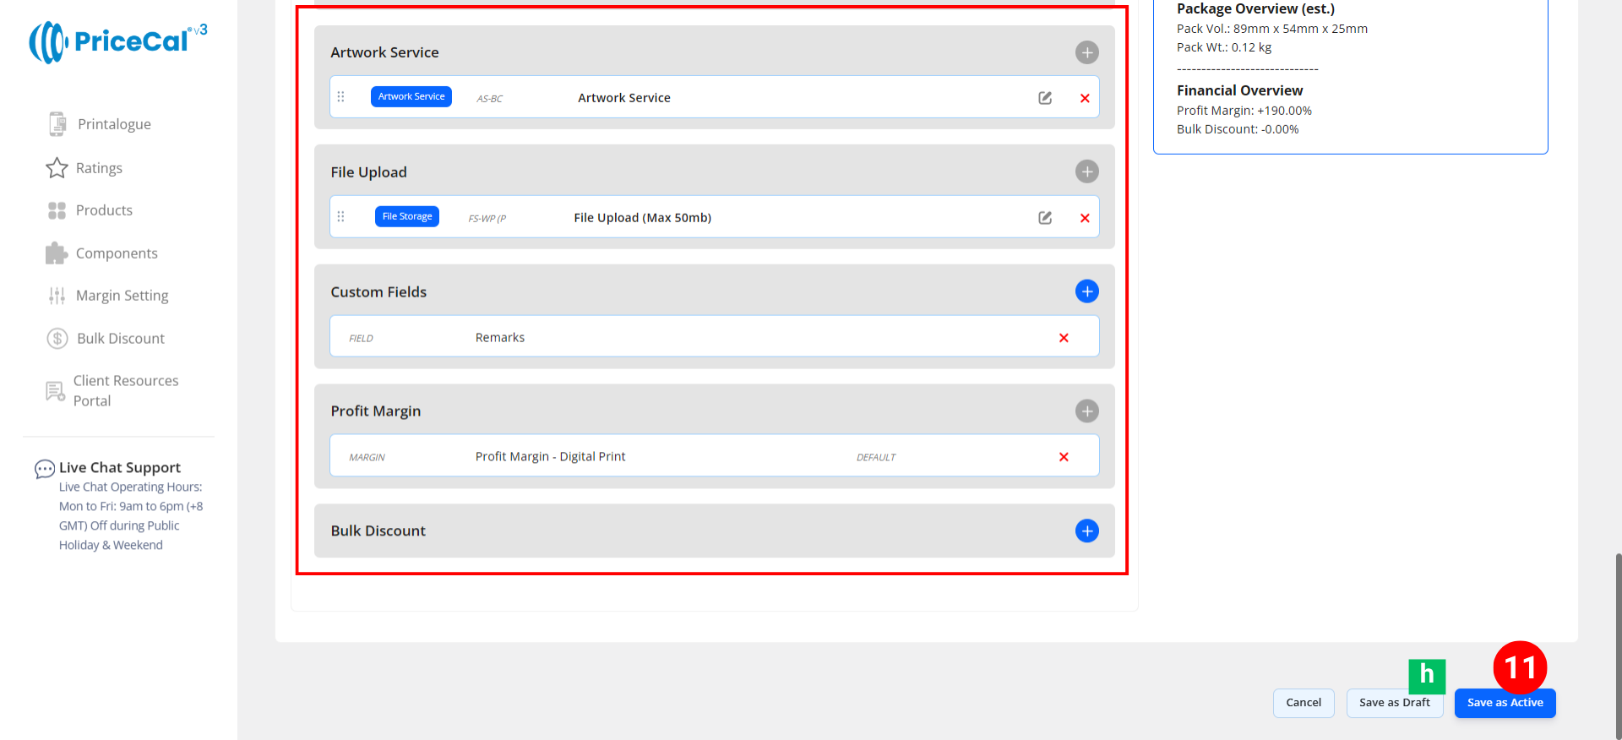Click the grey plus in File Upload header
Viewport: 1622px width, 740px height.
tap(1086, 171)
